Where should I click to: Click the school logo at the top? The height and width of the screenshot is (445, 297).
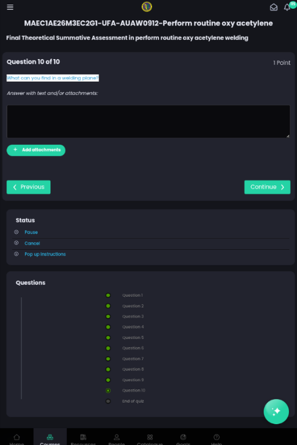(x=147, y=7)
